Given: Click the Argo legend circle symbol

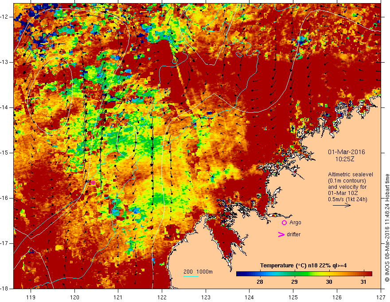Looking at the screenshot, I should 284,223.
